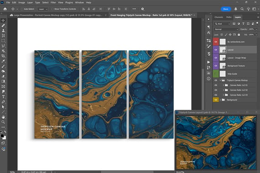Filter layers by type (T) icon

(243, 24)
